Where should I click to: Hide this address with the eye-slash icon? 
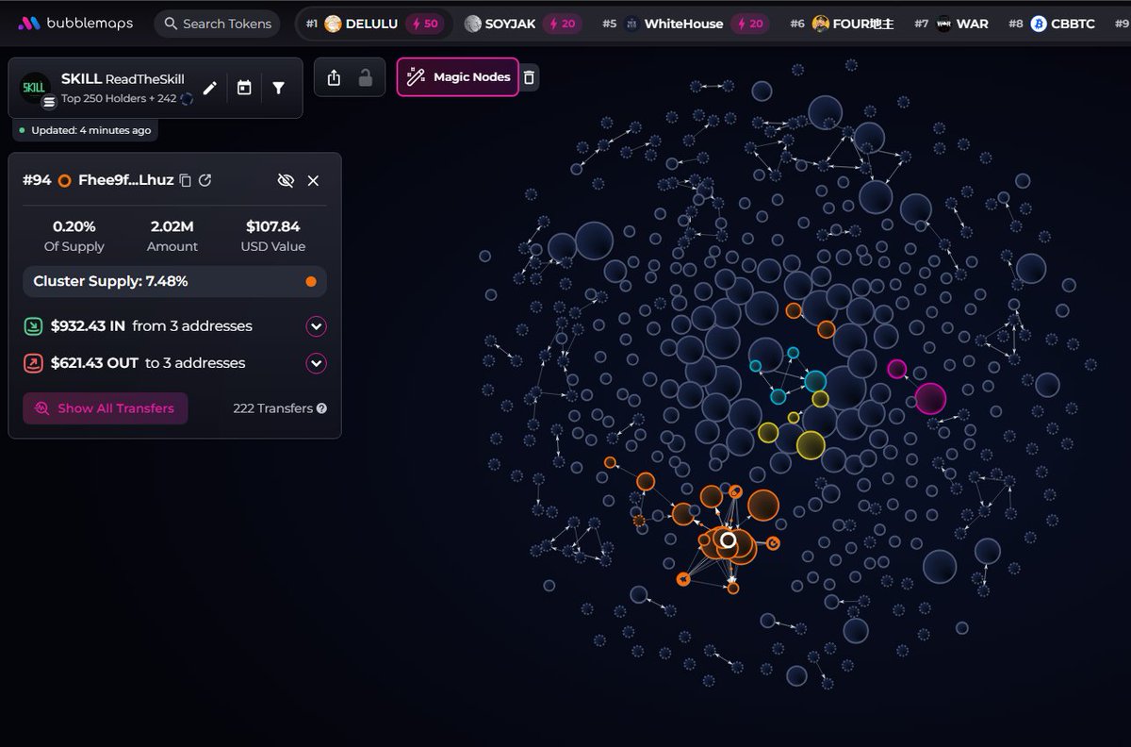[x=286, y=180]
